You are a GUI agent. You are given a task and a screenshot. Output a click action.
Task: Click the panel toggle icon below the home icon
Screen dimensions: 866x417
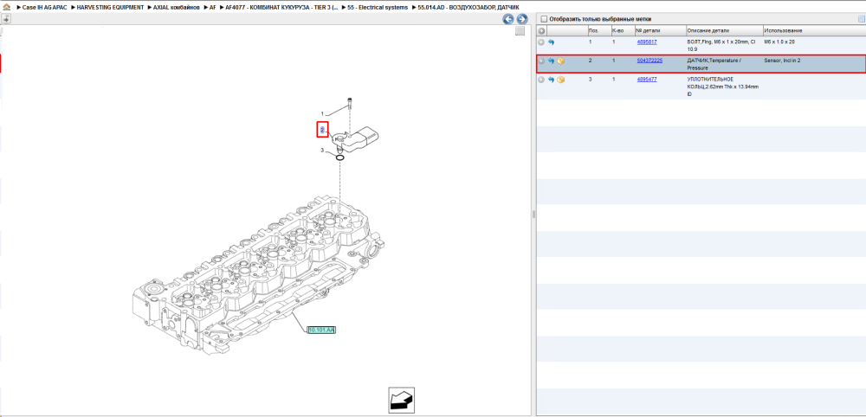5,19
